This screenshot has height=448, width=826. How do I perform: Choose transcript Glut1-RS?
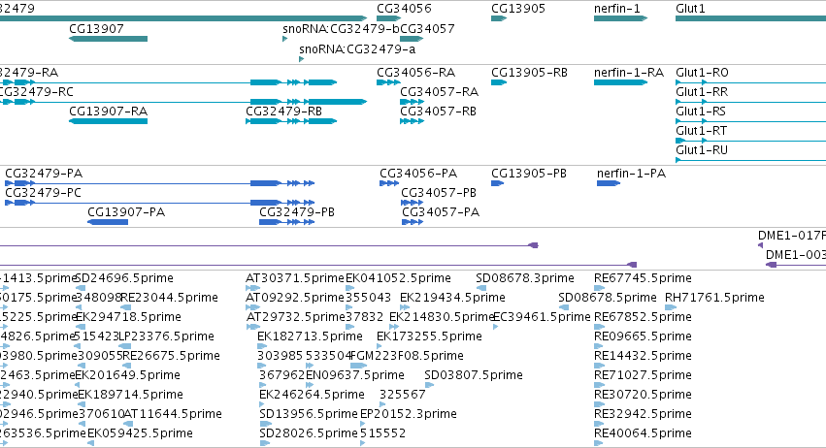click(x=701, y=112)
